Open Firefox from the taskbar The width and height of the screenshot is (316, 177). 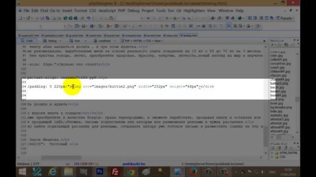(x=193, y=172)
